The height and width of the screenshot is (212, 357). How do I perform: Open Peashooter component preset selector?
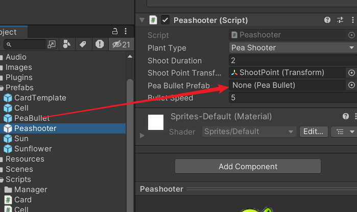click(x=340, y=20)
